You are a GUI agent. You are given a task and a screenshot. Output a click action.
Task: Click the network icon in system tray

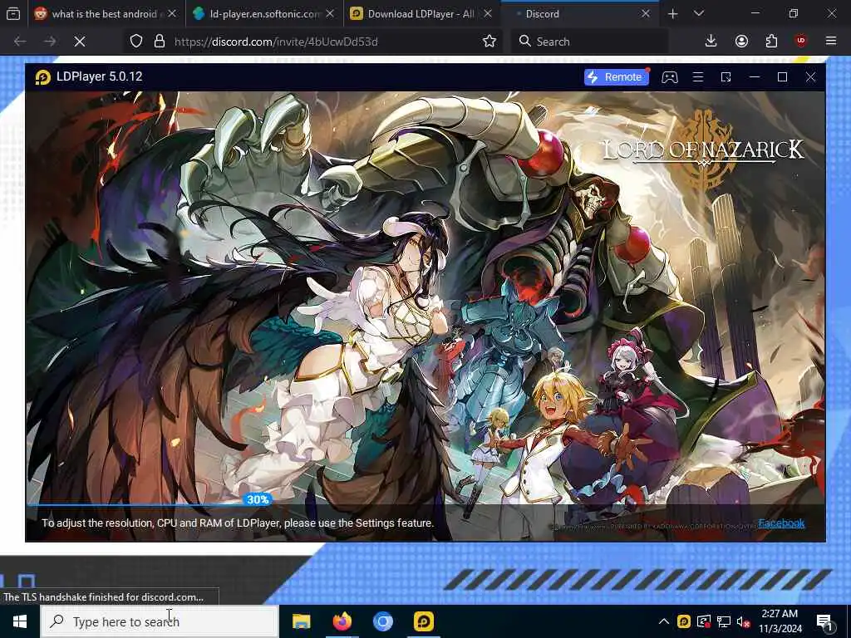click(724, 621)
